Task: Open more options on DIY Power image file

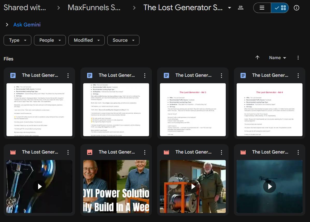Action: 145,152
